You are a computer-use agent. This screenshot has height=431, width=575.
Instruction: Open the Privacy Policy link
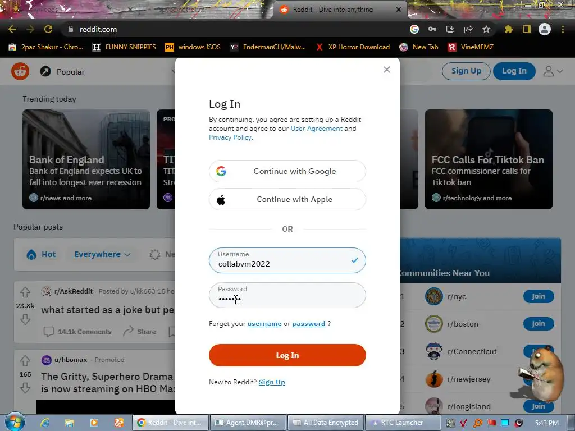230,137
